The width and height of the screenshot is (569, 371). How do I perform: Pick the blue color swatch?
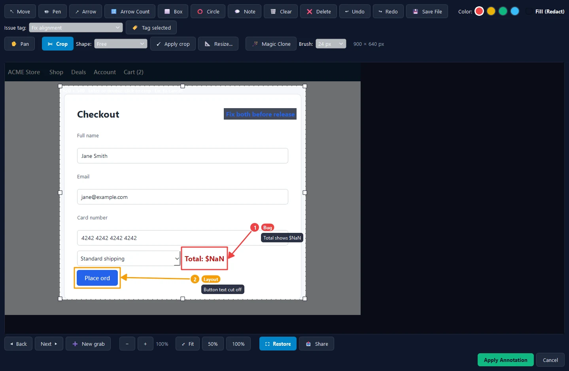click(x=515, y=11)
